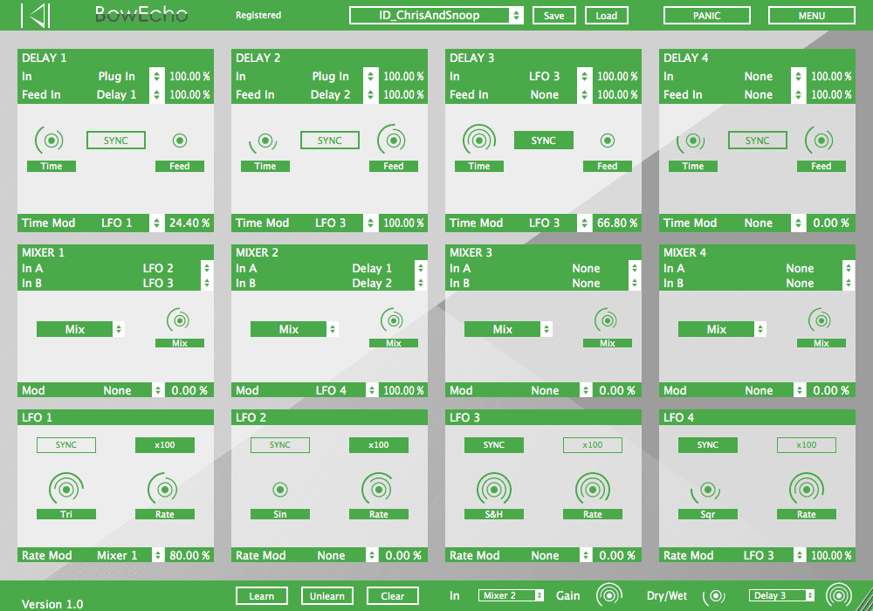This screenshot has height=611, width=873.
Task: Click the LFO 4 Rate knob
Action: [806, 488]
